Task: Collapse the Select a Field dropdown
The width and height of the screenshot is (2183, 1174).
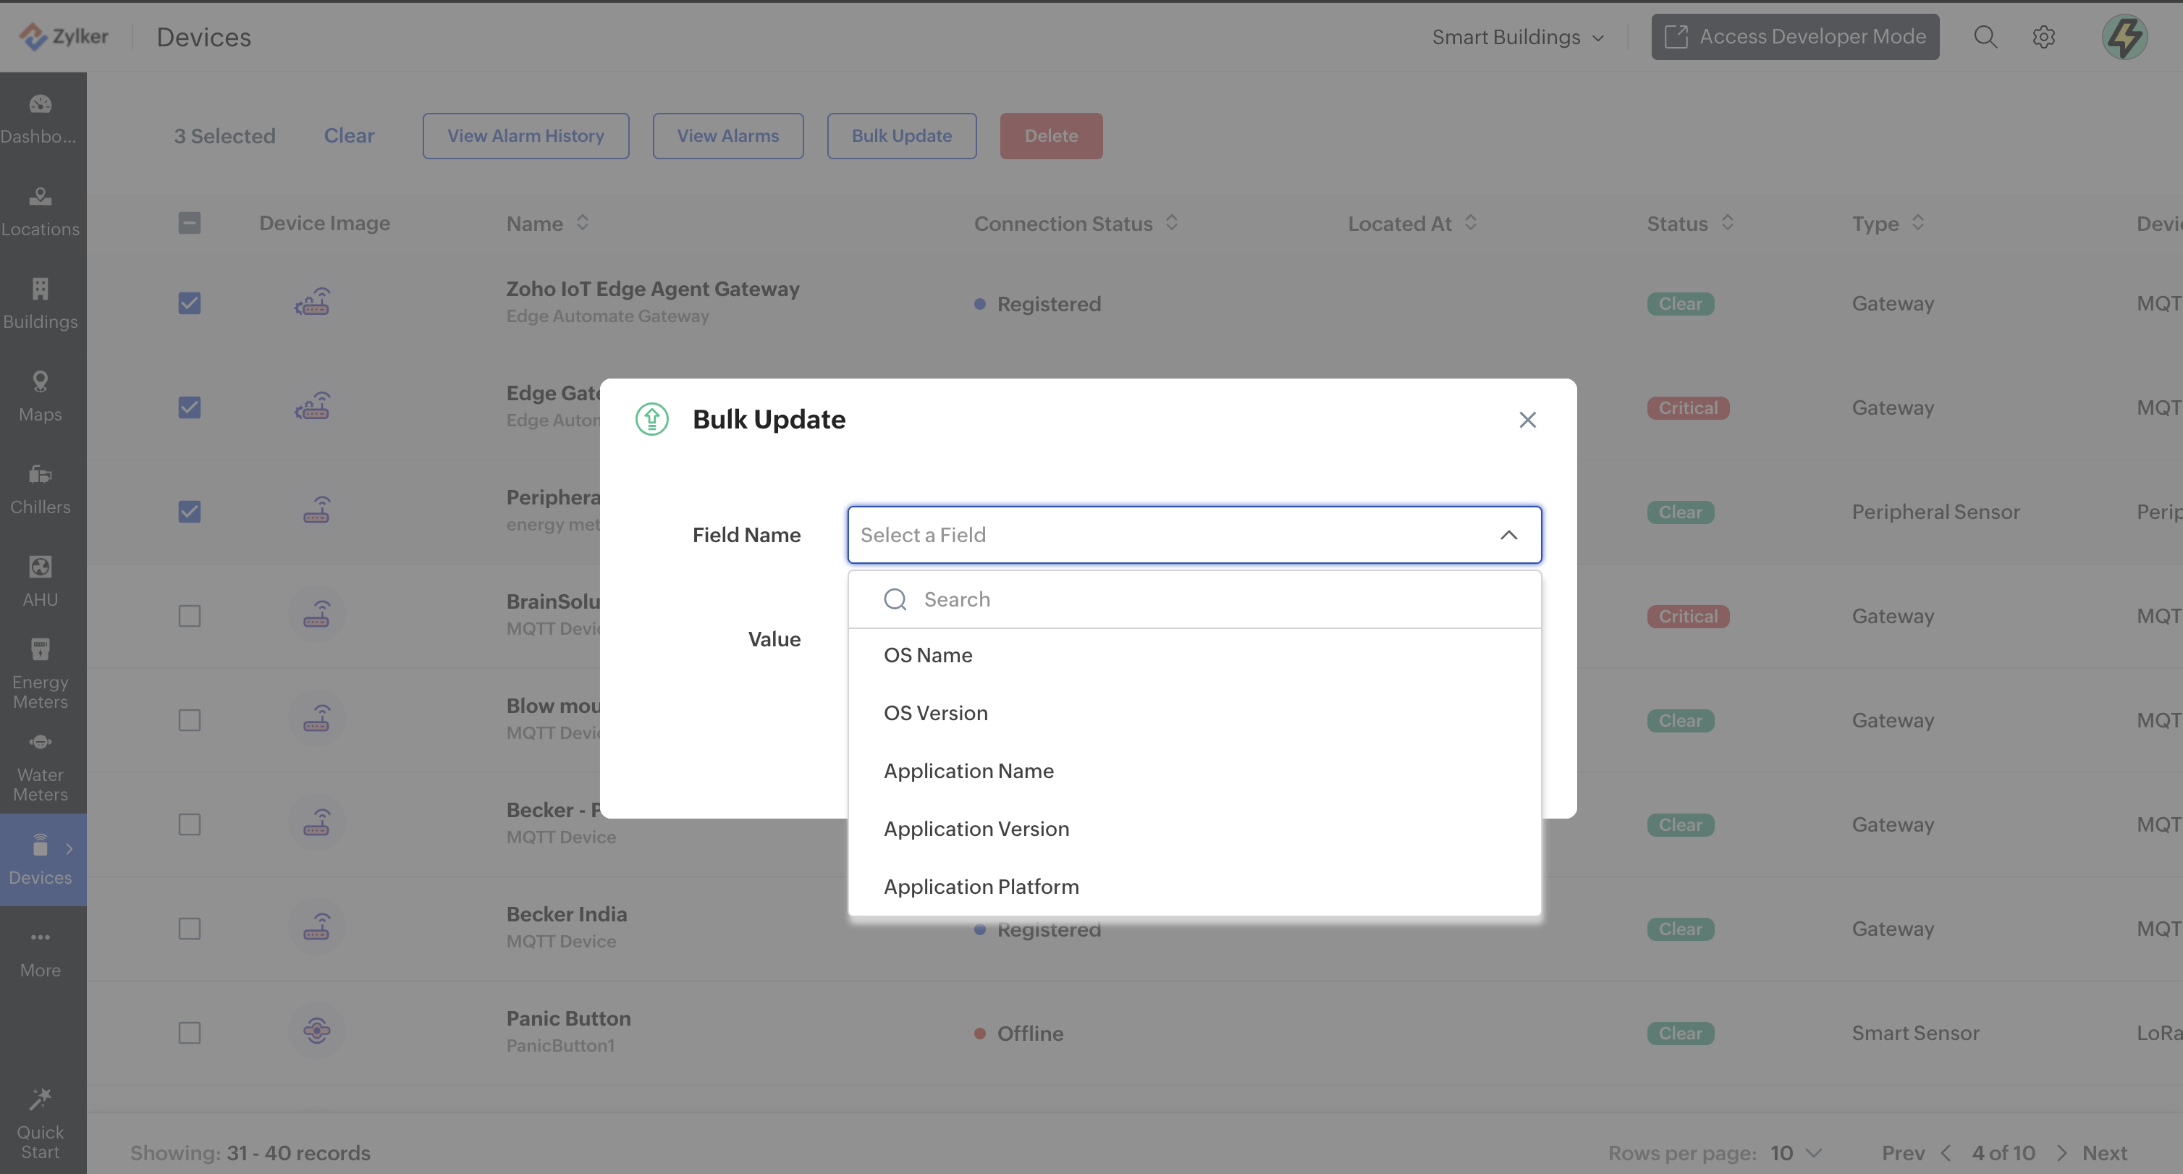Action: tap(1508, 535)
